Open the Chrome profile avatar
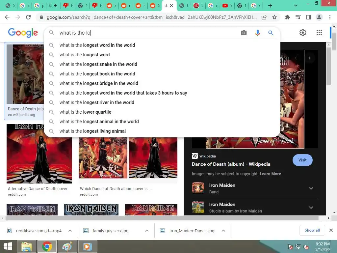 319,17
